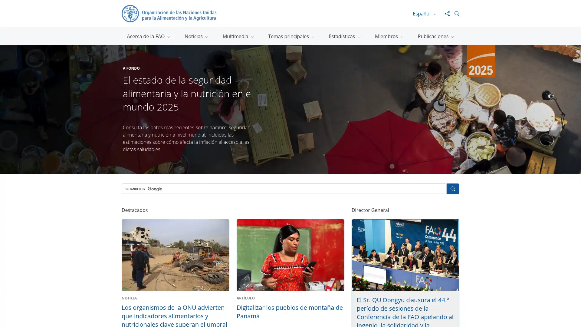Expand the Multimedia navigation menu
Image resolution: width=581 pixels, height=327 pixels.
(238, 36)
